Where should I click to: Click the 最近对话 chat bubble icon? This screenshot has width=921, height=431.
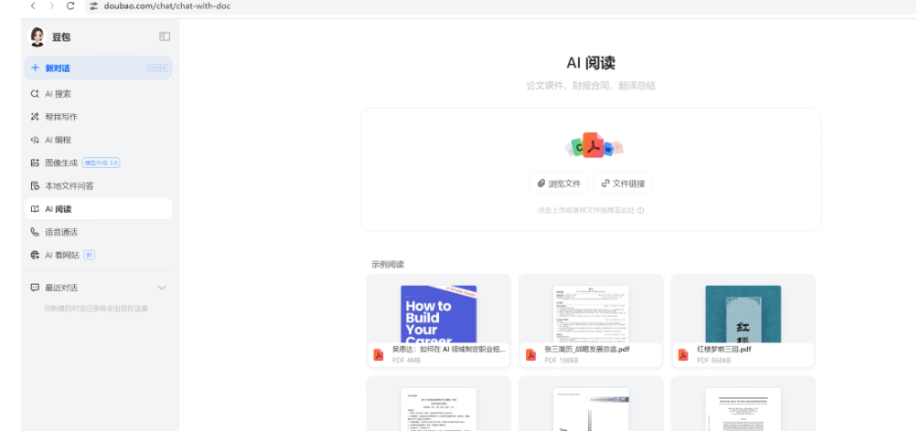35,288
